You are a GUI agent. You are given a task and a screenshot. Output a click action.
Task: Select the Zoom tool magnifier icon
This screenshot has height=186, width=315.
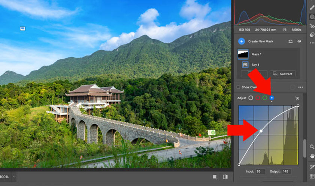(x=312, y=147)
